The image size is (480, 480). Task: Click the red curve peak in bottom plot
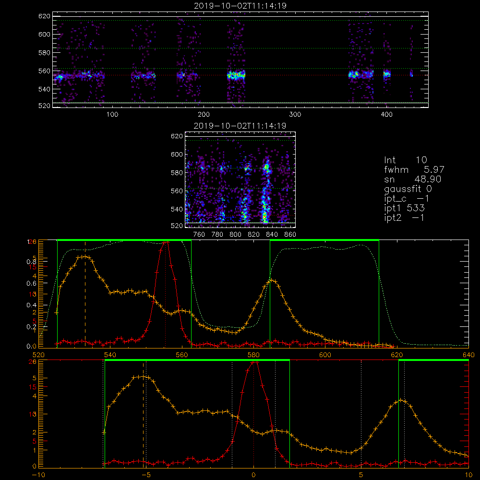[x=254, y=362]
